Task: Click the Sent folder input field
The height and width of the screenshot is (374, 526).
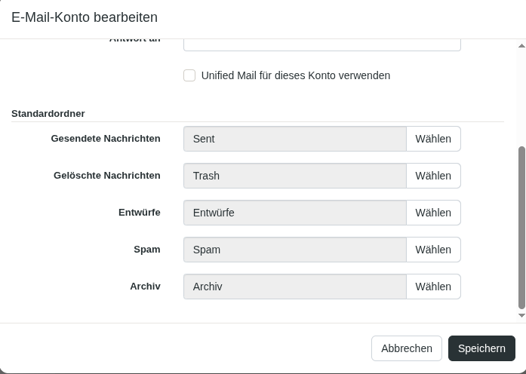Action: [295, 139]
